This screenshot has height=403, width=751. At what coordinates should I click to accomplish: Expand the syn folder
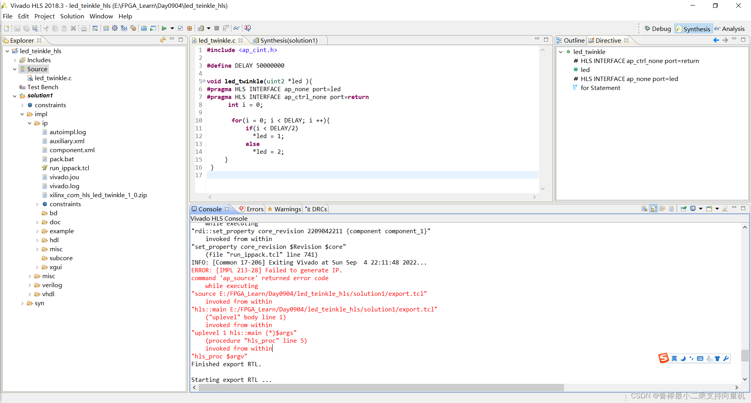point(22,303)
